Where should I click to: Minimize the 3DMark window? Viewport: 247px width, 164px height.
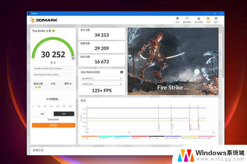pyautogui.click(x=208, y=13)
